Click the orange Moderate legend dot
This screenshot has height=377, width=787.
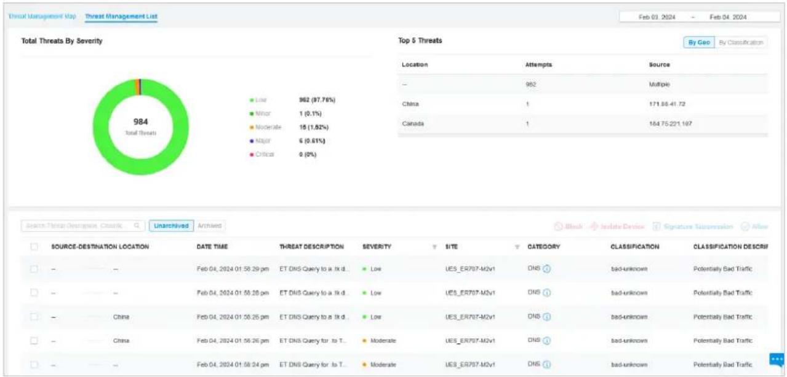point(252,127)
